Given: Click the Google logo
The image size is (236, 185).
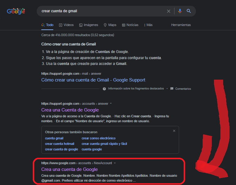Looking at the screenshot, I should [16, 11].
